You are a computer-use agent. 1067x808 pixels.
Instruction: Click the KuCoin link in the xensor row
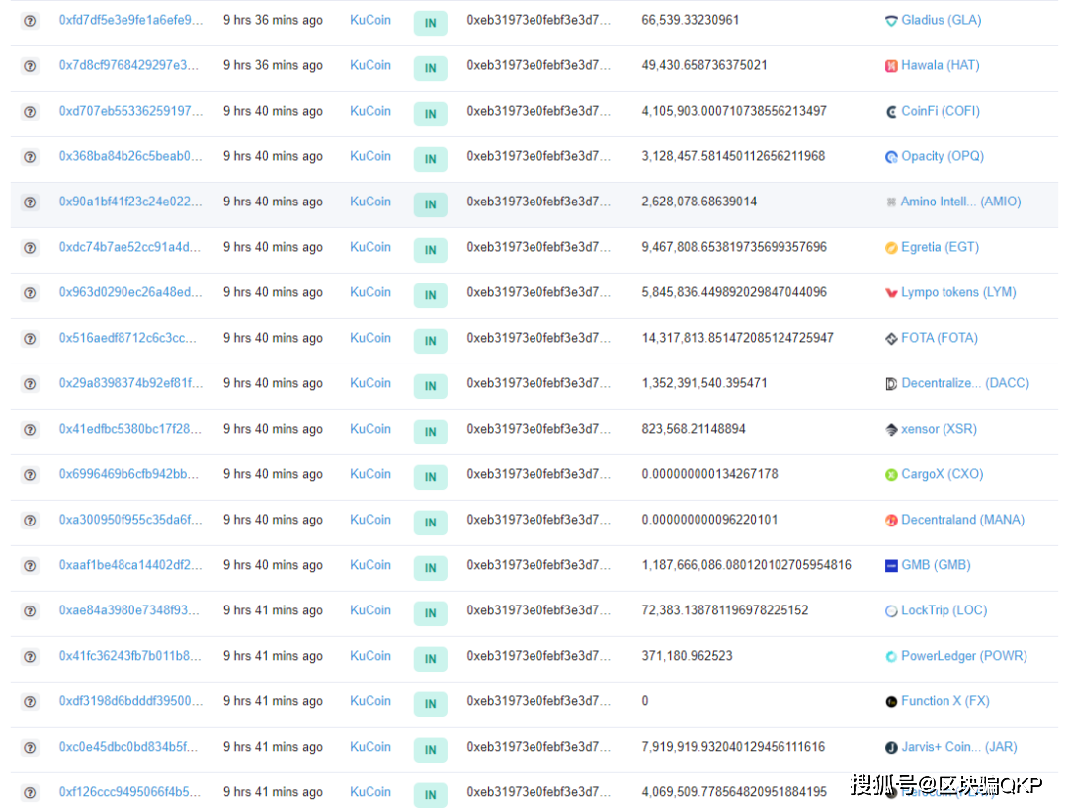point(370,429)
